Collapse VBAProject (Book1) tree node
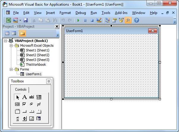179x132 pixels. (x=5, y=41)
